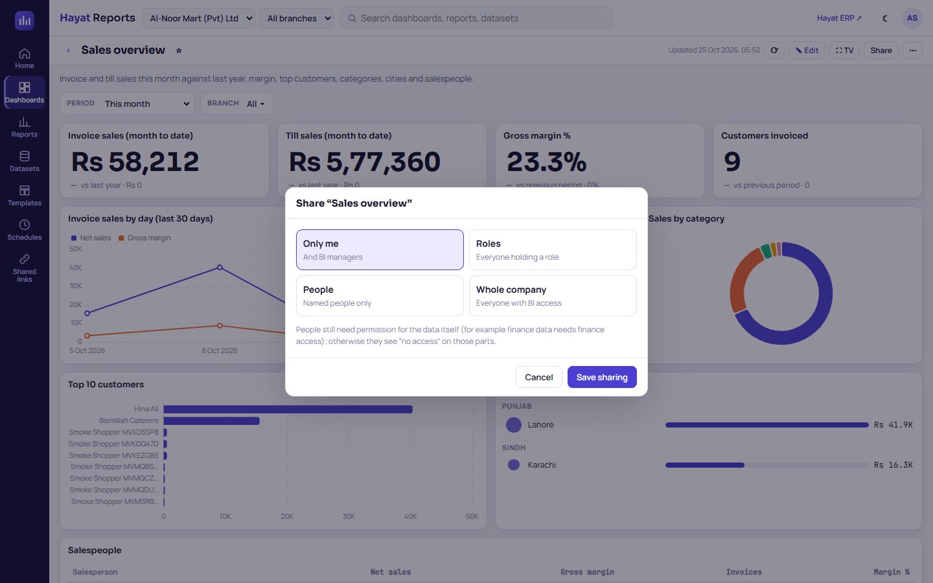This screenshot has height=583, width=933.
Task: Open Dashboards in the sidebar
Action: point(25,93)
